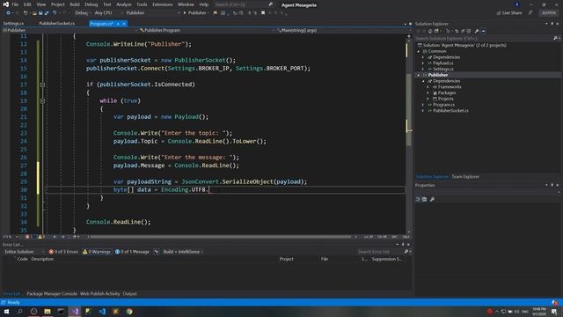
Task: Collapse the 'while (true)' fold marker
Action: [42, 100]
